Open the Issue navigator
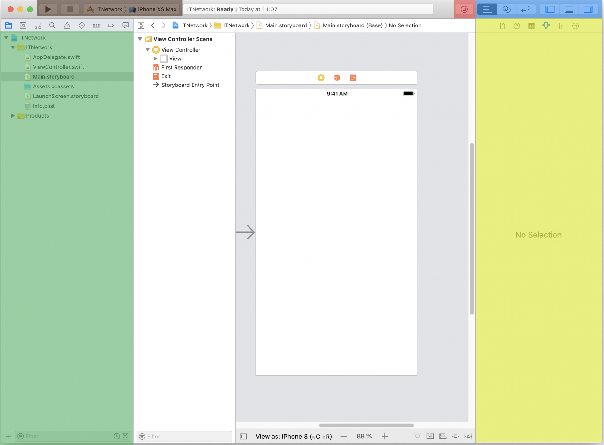The width and height of the screenshot is (604, 445). coord(67,25)
